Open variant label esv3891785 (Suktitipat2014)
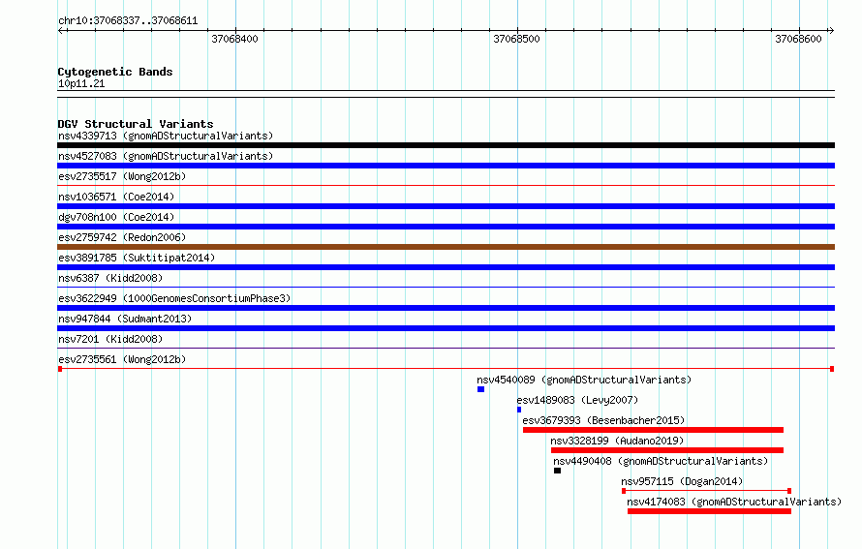 [137, 258]
